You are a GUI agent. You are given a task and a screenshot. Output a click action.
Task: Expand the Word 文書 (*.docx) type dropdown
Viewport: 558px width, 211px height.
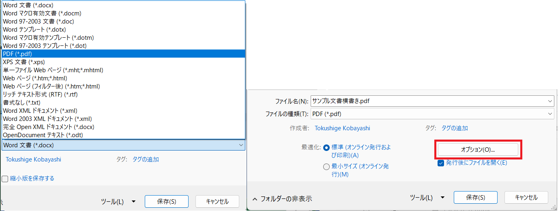tap(241, 145)
